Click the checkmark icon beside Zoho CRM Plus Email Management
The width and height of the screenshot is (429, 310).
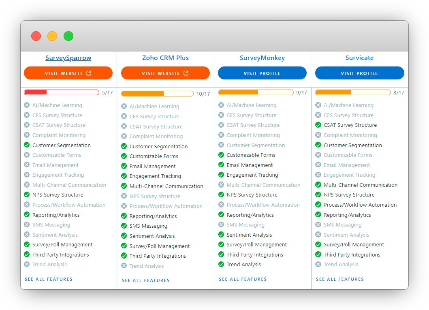coord(124,166)
